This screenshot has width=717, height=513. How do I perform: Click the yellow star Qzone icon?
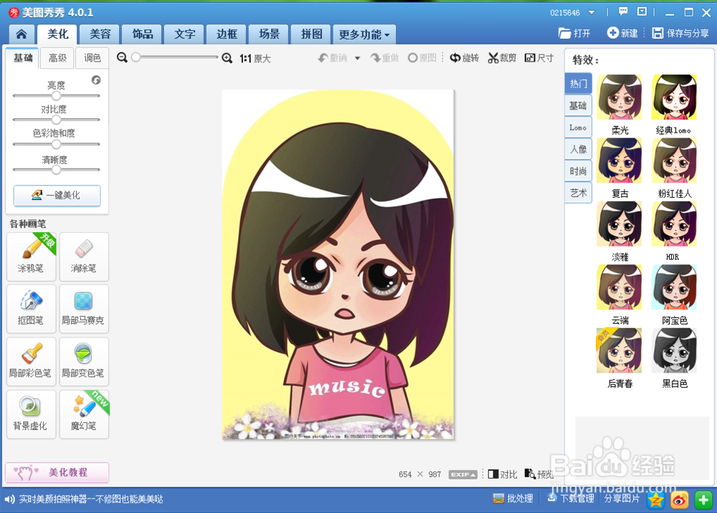pyautogui.click(x=656, y=500)
